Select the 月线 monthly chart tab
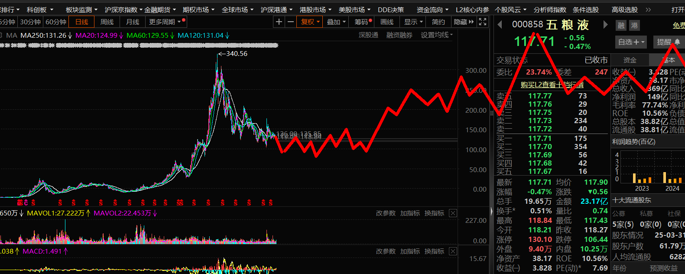This screenshot has width=685, height=274. click(133, 22)
